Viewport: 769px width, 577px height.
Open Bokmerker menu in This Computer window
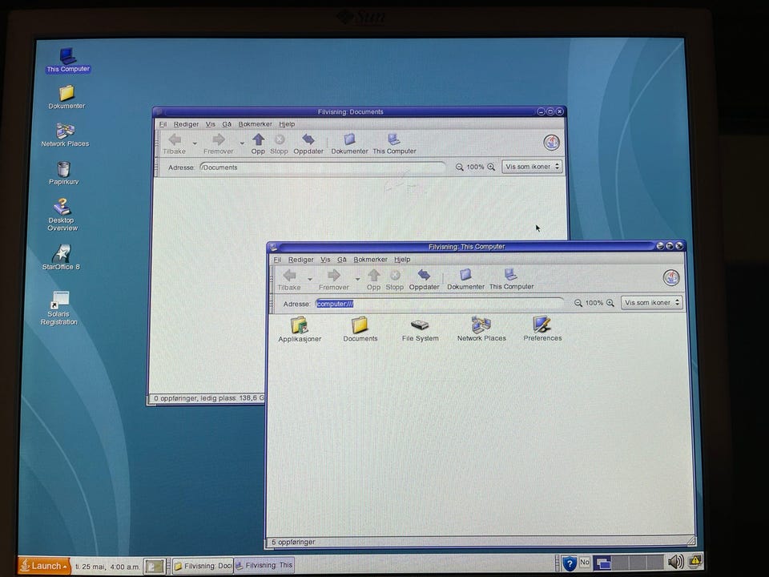click(x=370, y=260)
